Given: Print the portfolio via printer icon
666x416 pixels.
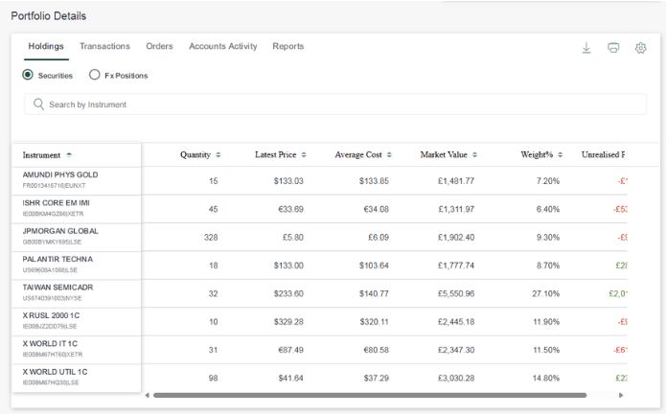Looking at the screenshot, I should [613, 48].
